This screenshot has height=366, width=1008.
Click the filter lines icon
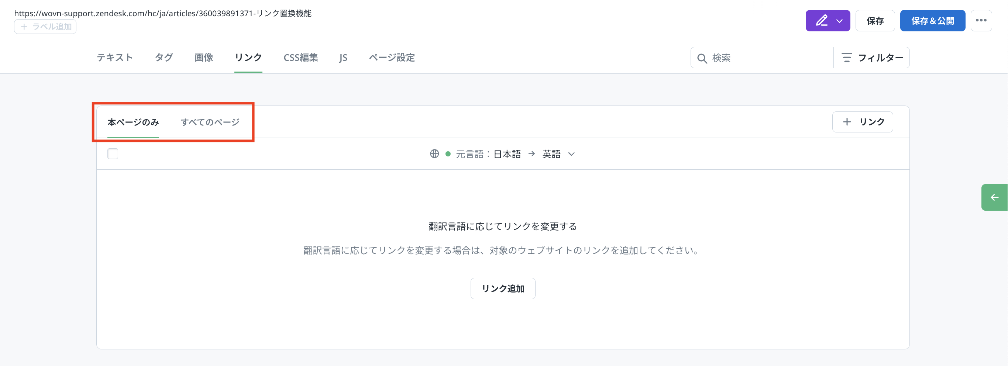(846, 58)
